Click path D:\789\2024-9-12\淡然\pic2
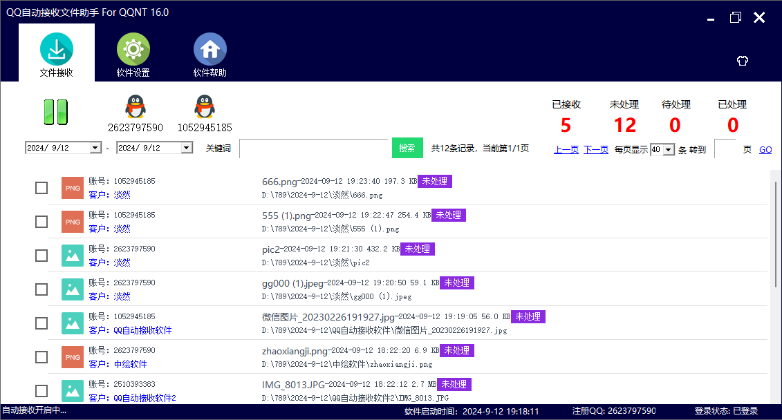Screen dimensions: 782x420 coord(316,262)
